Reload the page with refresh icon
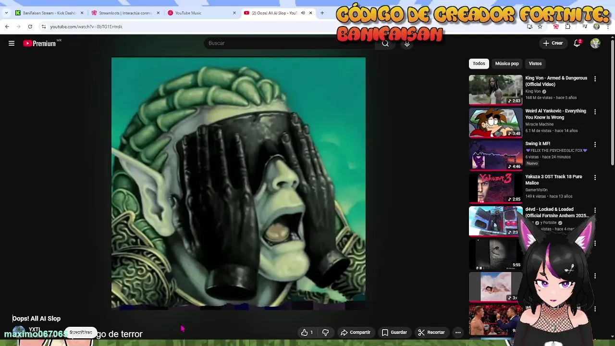The height and width of the screenshot is (346, 615). (30, 26)
